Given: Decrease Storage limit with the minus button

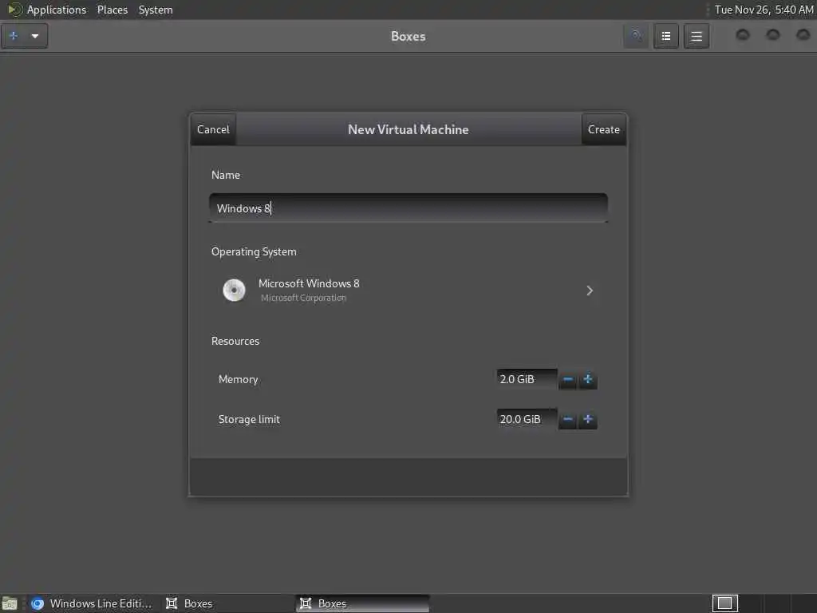Looking at the screenshot, I should click(x=568, y=420).
